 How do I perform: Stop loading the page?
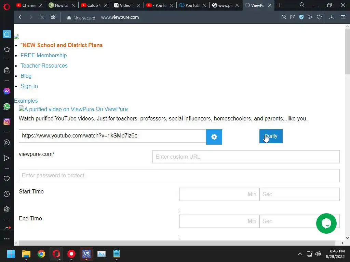coord(42,17)
